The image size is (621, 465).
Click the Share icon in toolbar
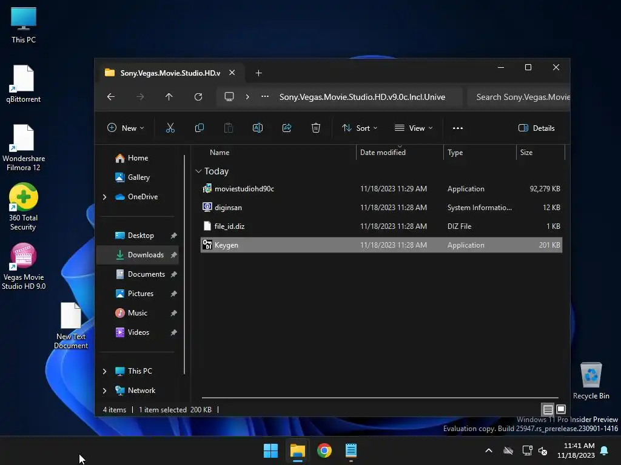coord(287,128)
